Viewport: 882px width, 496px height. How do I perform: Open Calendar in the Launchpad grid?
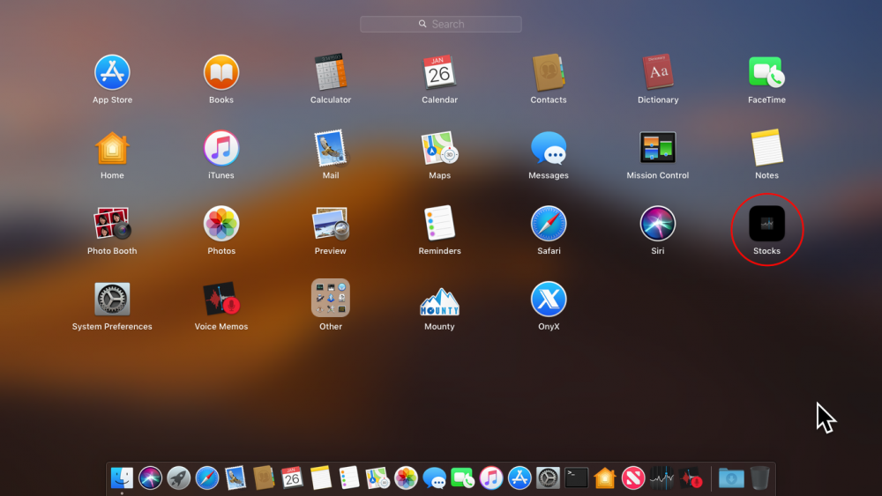coord(439,72)
